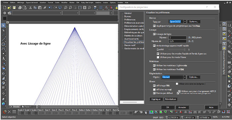Image resolution: width=232 pixels, height=120 pixels.
Task: Toggle Rendu par défaut checkbox
Action: [154, 93]
